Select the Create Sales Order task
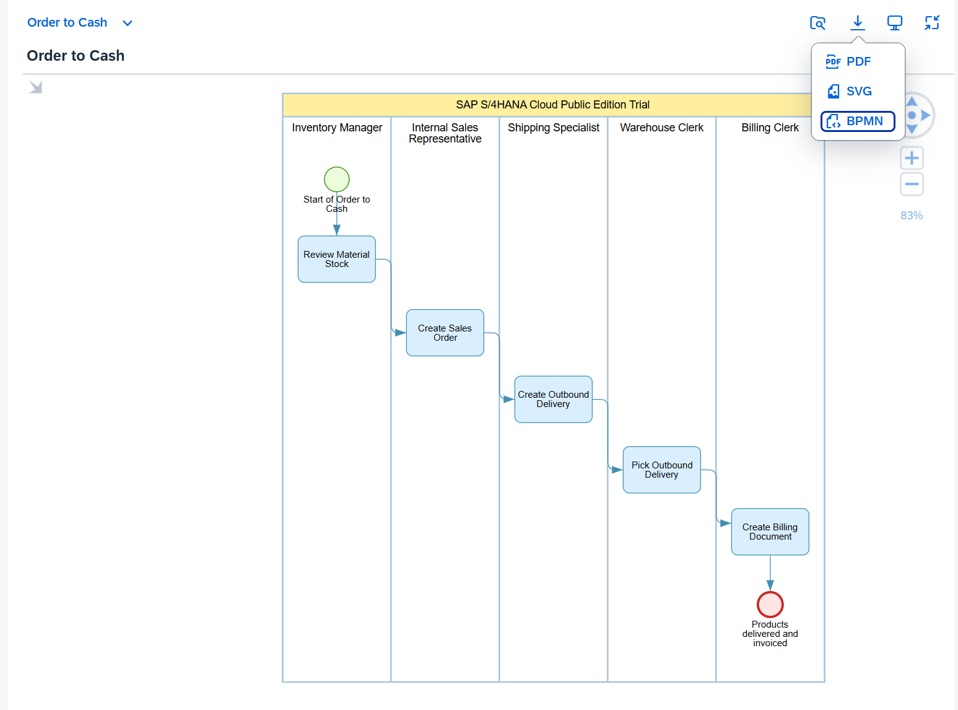958x710 pixels. [x=445, y=333]
